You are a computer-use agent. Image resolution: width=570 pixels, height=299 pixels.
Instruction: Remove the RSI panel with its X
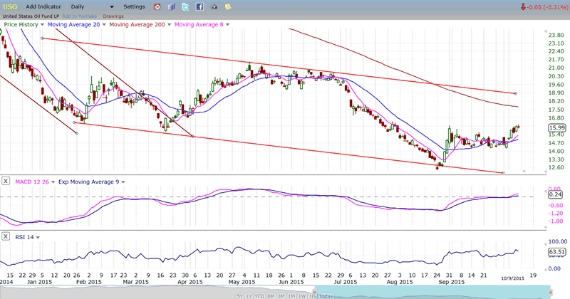[6, 236]
